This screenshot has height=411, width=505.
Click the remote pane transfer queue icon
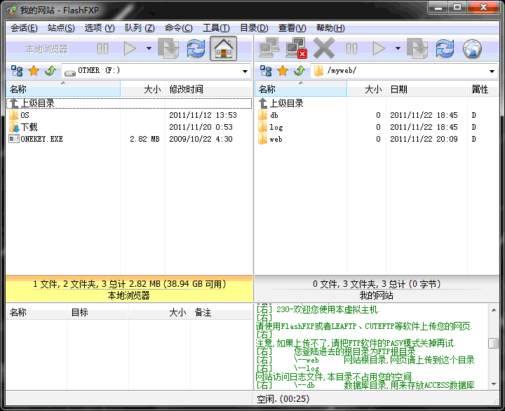tap(417, 48)
